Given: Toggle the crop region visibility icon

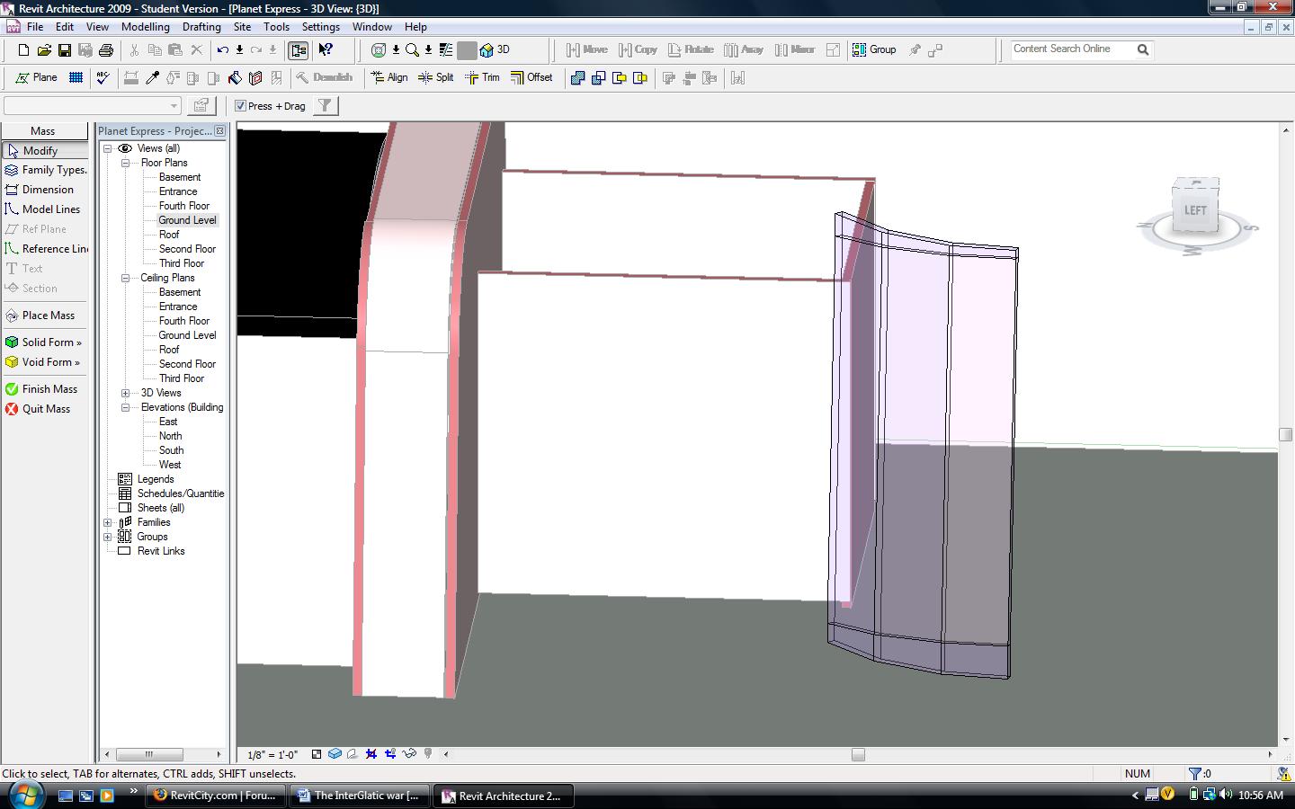Looking at the screenshot, I should (x=389, y=754).
